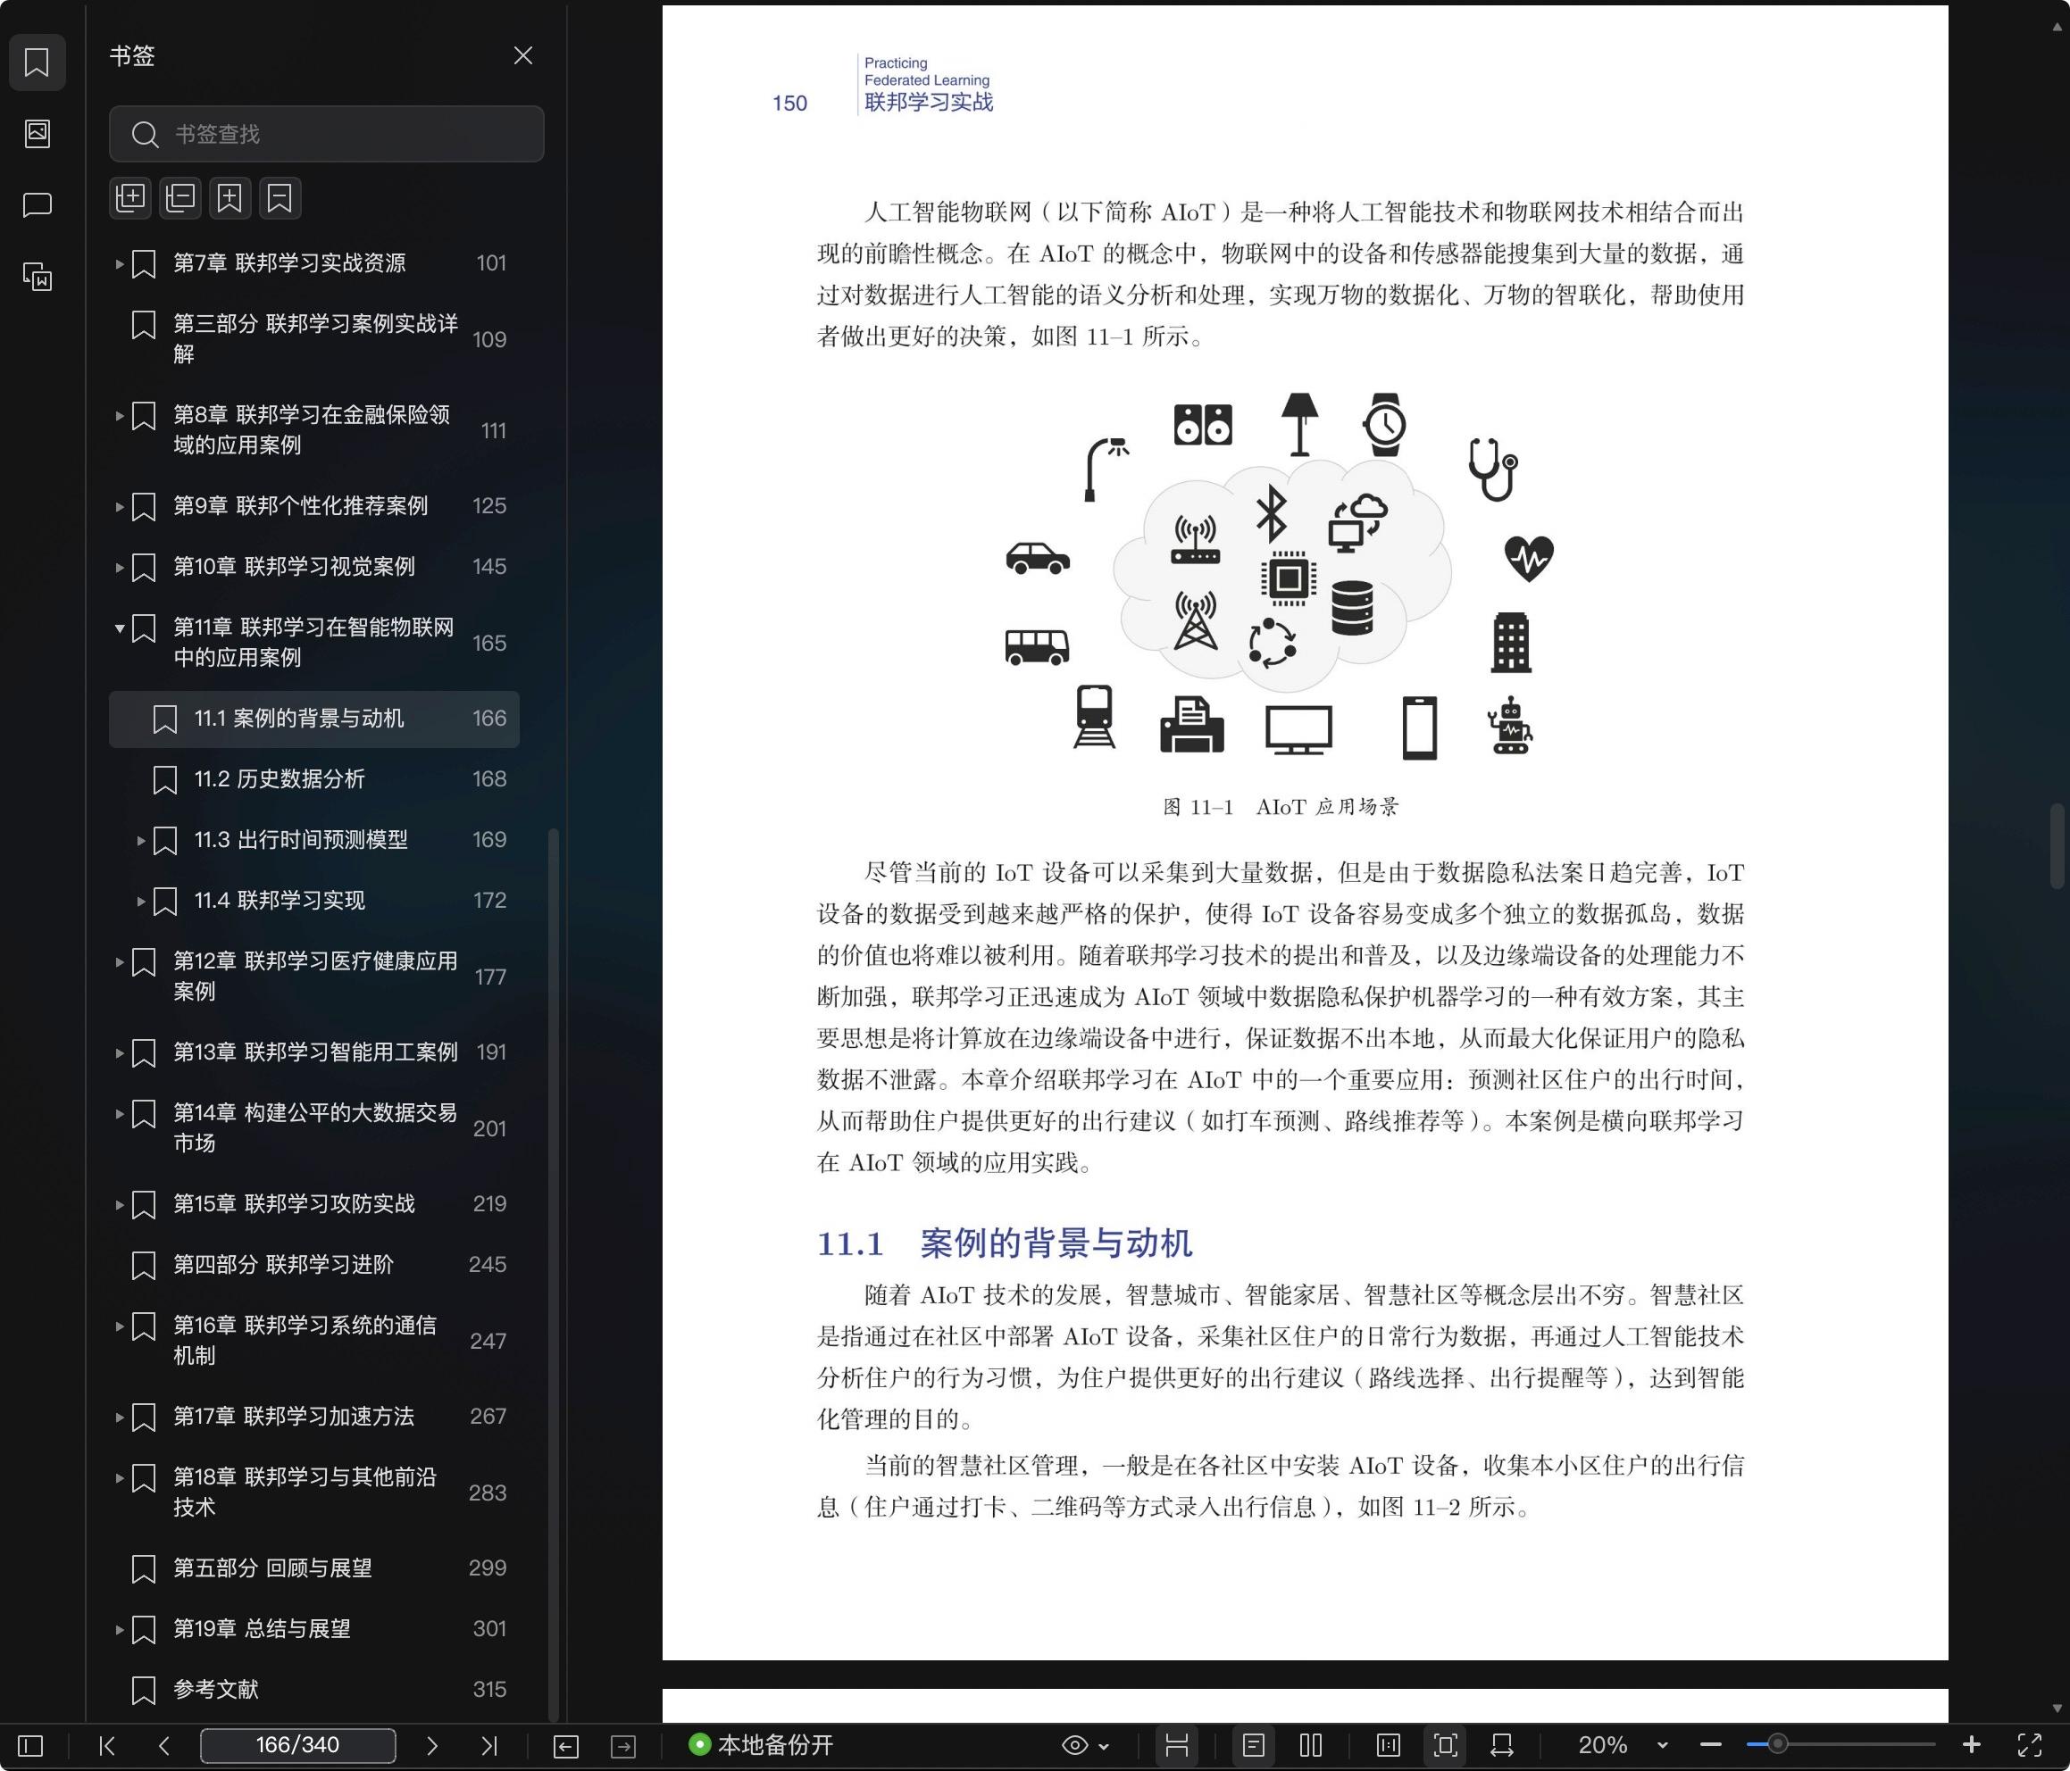Expand the 第8章 金融保险 bookmark
Image resolution: width=2070 pixels, height=1771 pixels.
click(119, 416)
